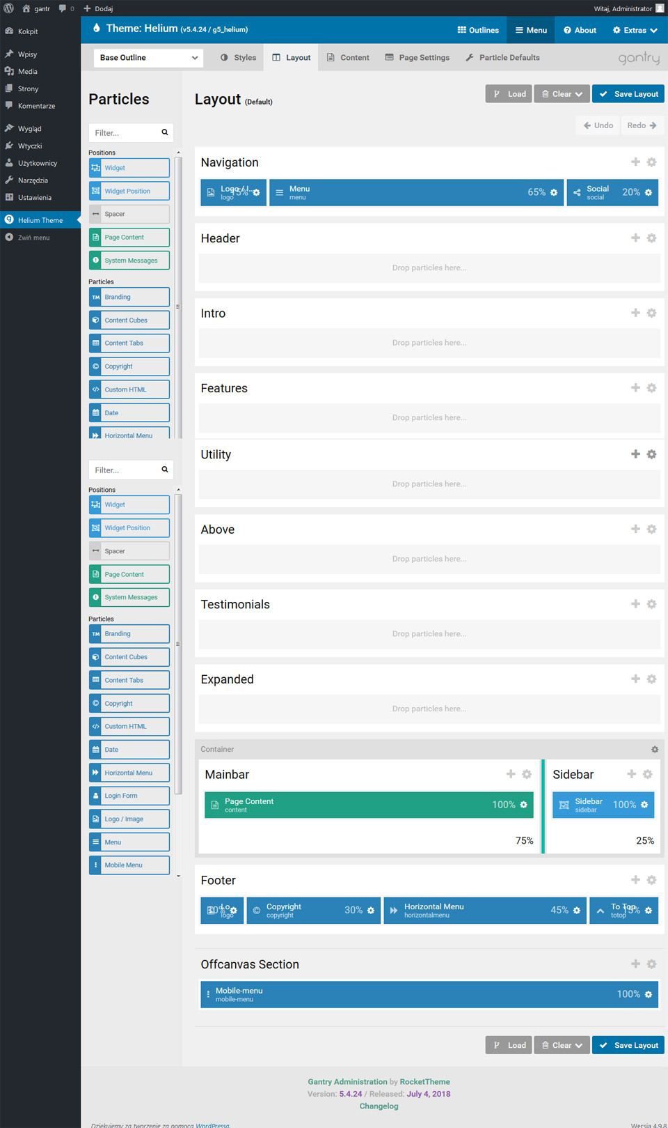
Task: Switch to Particle Defaults tab
Action: pyautogui.click(x=502, y=58)
